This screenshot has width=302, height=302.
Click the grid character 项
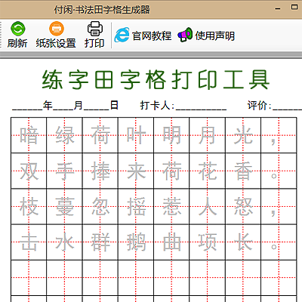pos(208,242)
